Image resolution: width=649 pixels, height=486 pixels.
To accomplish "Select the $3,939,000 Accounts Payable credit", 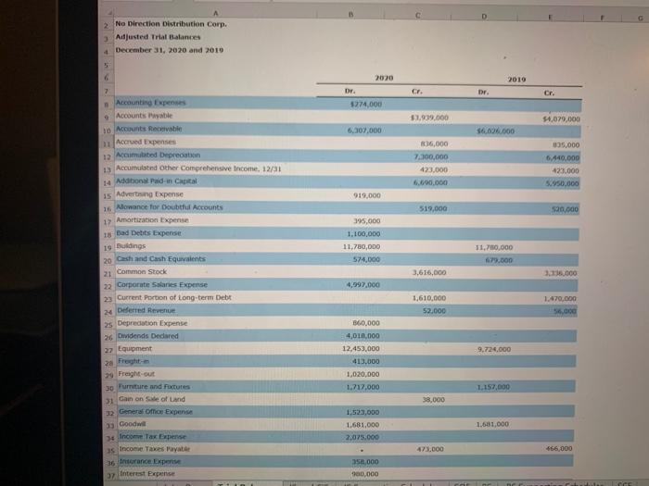I will click(429, 118).
